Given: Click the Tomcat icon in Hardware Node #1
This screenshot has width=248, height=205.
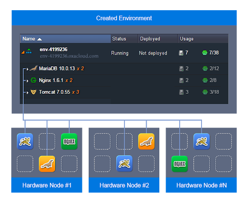Looking at the screenshot, I should [25, 142].
